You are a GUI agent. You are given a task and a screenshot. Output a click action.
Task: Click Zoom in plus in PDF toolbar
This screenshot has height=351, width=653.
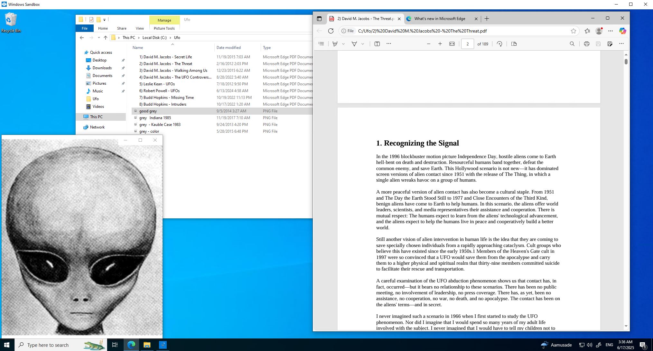pos(440,44)
